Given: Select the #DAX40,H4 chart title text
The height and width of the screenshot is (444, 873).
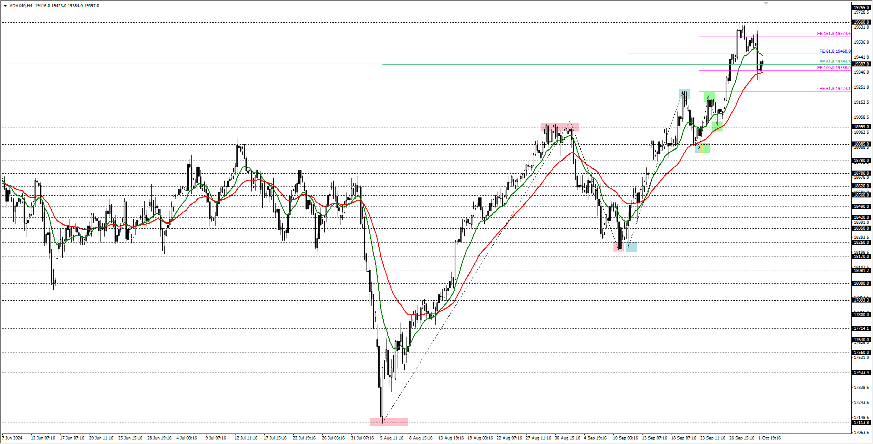Looking at the screenshot, I should [x=21, y=6].
